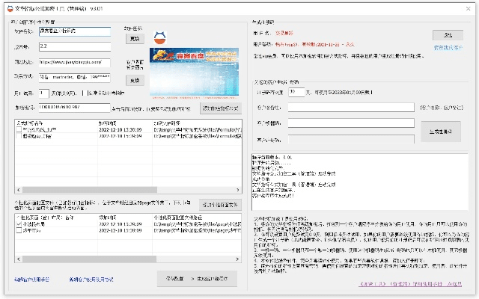The width and height of the screenshot is (479, 299).
Task: Open the manage my customers link
Action: click(448, 48)
